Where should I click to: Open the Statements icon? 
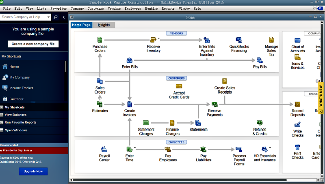pos(198,123)
